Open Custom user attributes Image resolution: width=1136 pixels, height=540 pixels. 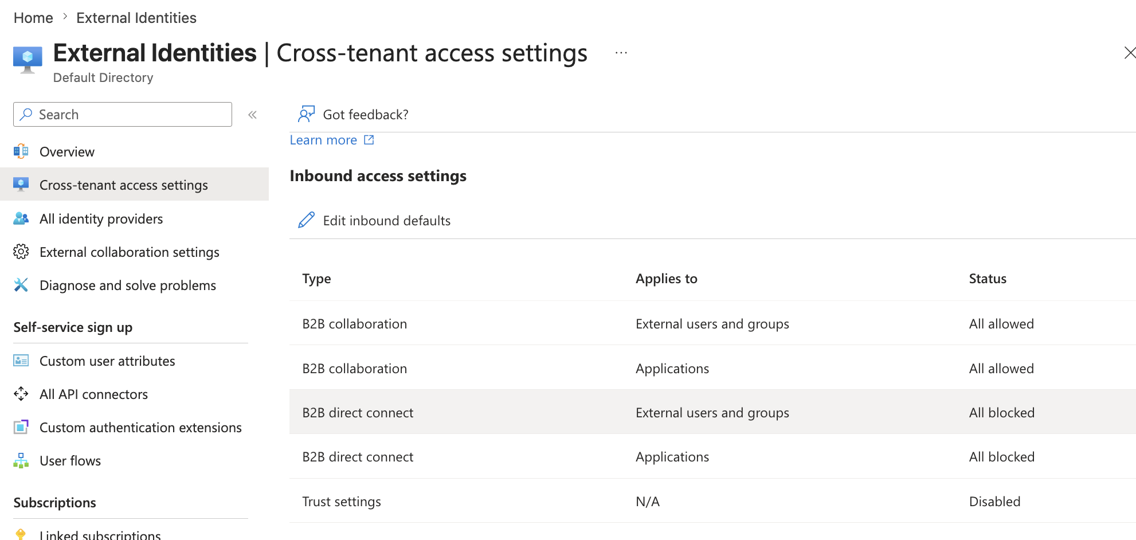pos(107,361)
